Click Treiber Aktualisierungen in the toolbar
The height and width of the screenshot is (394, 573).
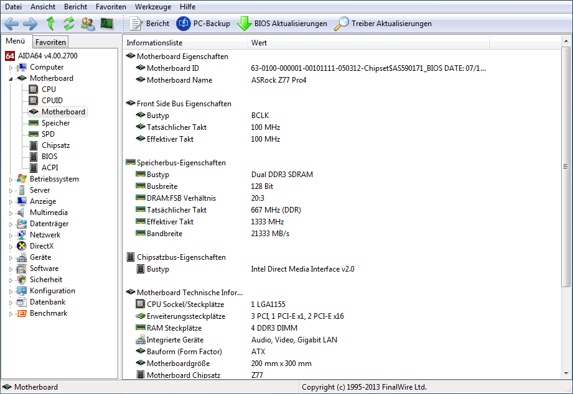[383, 24]
